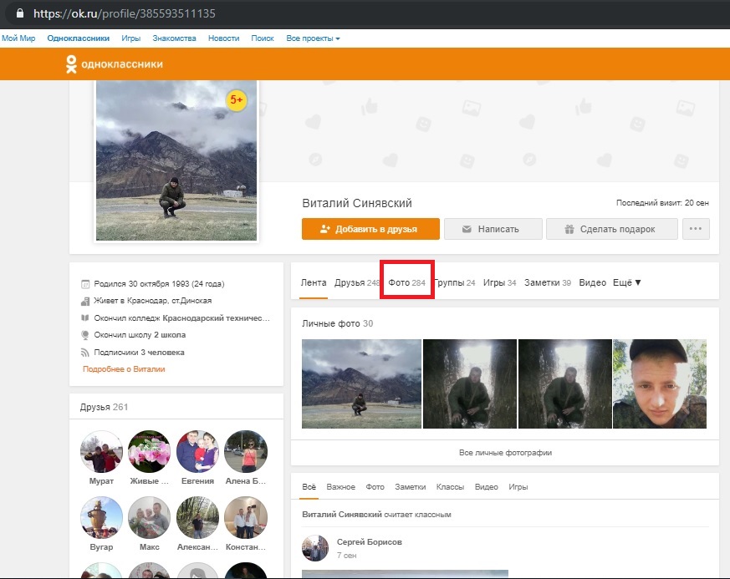The height and width of the screenshot is (579, 730).
Task: Switch to the Друзья tab
Action: tap(356, 282)
